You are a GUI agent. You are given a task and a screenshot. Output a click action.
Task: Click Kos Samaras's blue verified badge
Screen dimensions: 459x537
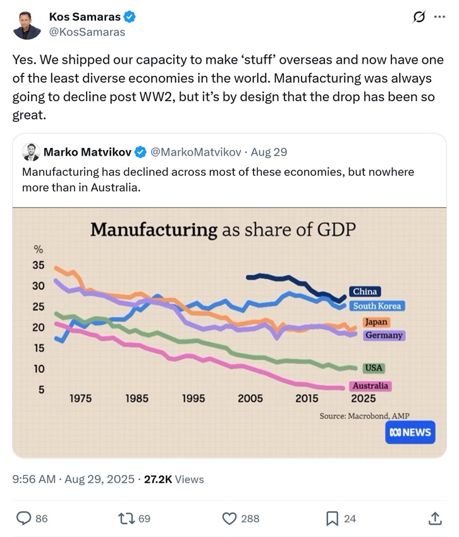pos(130,16)
